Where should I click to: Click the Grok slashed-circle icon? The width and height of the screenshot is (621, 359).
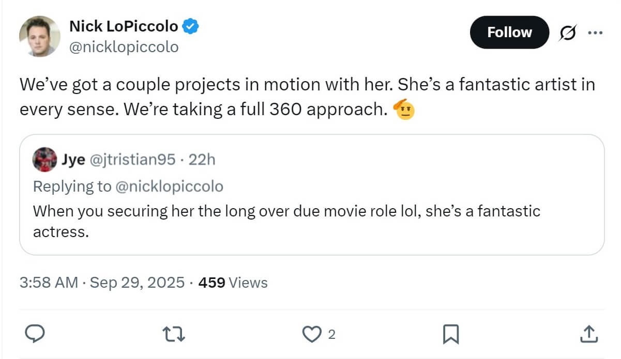(x=567, y=33)
